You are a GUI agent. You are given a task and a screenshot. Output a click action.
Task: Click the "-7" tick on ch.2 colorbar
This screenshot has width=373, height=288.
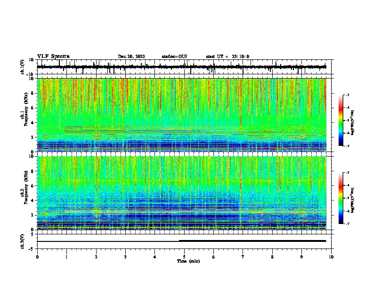[347, 224]
